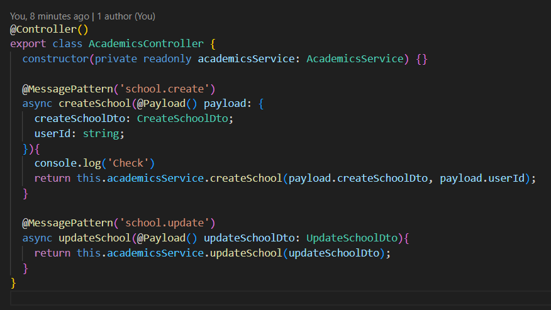This screenshot has height=310, width=551.
Task: Click the @Controller decorator text
Action: (43, 29)
